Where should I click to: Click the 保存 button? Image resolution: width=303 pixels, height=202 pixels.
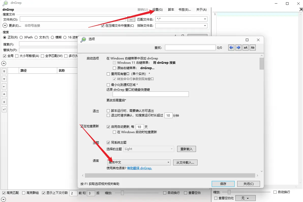click(x=223, y=184)
